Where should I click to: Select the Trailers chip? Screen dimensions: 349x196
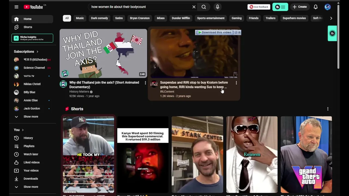270,18
